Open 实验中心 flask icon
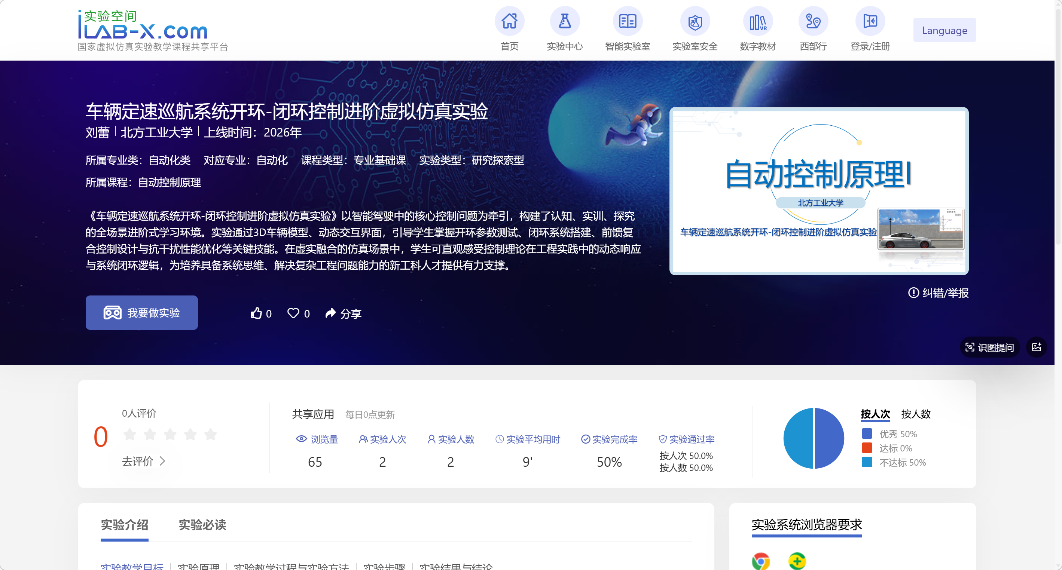 point(564,21)
